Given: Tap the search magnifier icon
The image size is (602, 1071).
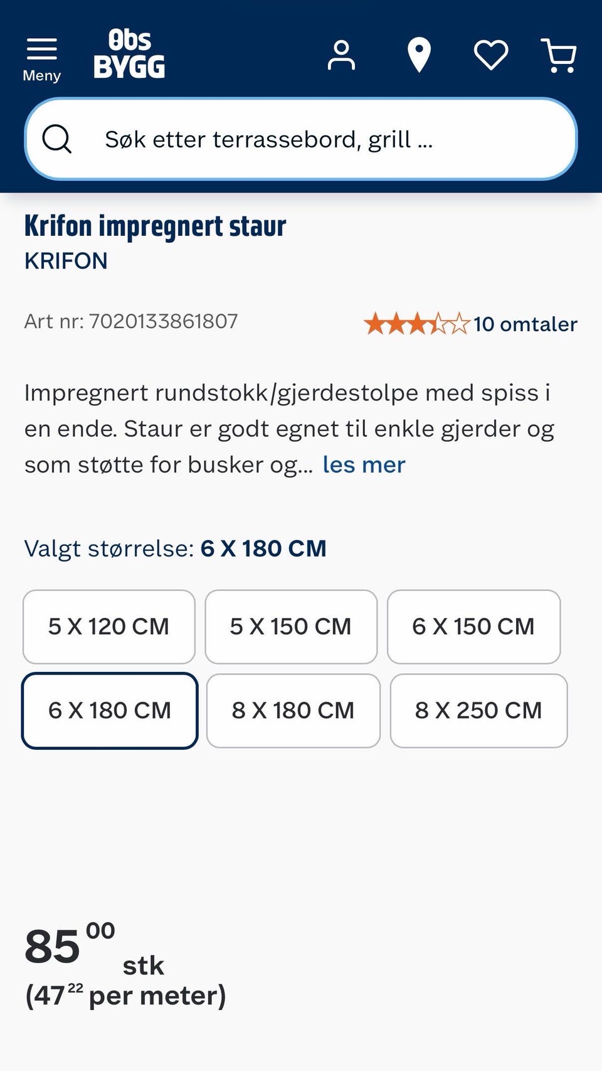Looking at the screenshot, I should (x=57, y=139).
